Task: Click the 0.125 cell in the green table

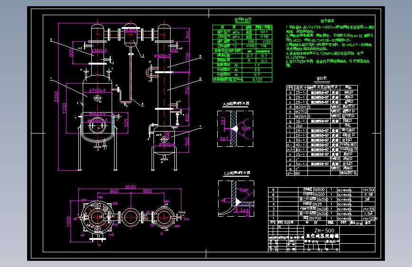Action: [x=257, y=80]
